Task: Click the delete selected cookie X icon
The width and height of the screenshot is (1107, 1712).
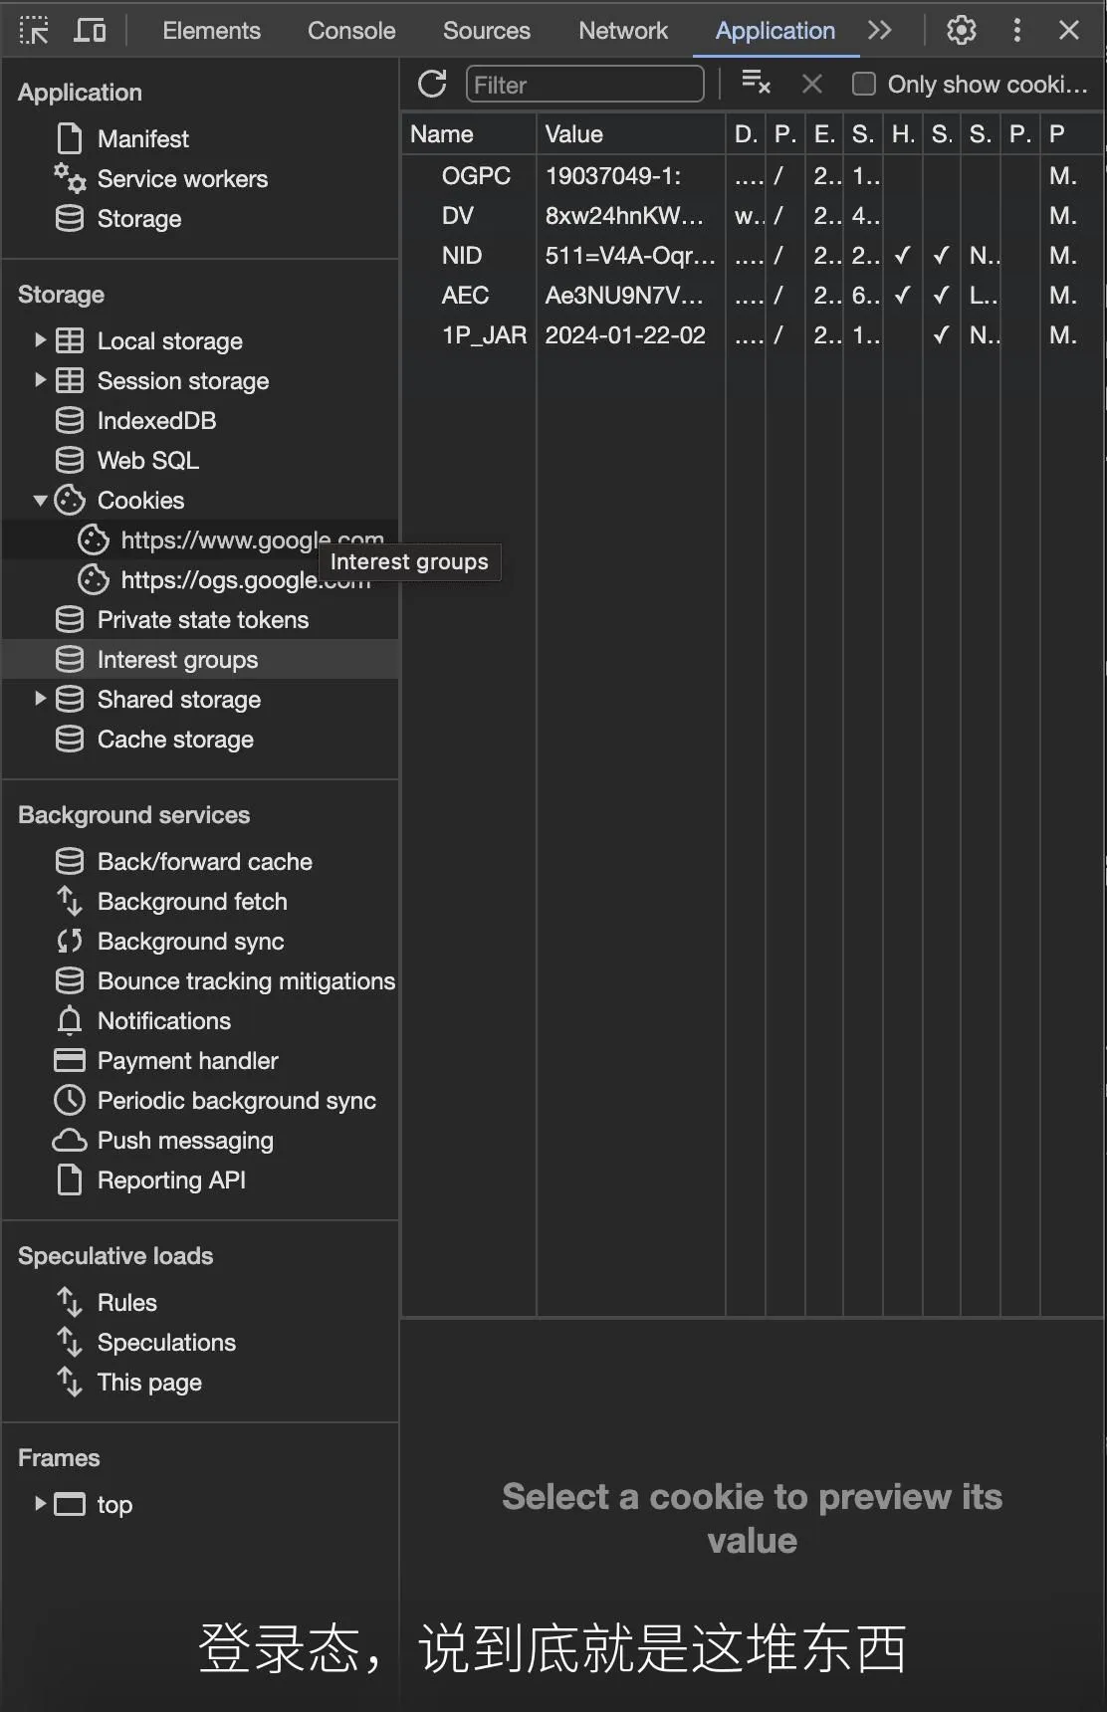Action: [812, 85]
